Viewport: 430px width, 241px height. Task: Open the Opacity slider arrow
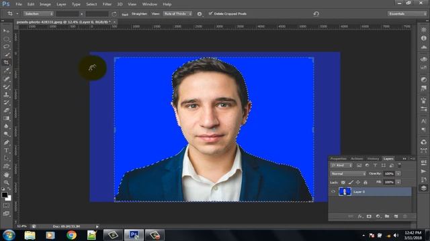coord(398,173)
